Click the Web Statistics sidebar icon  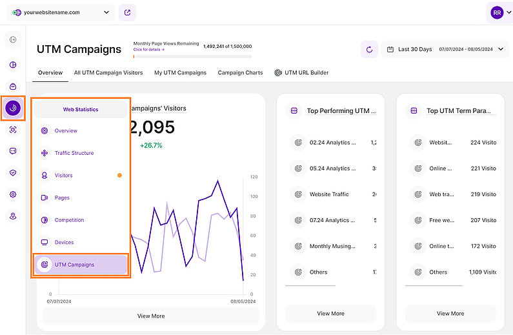pyautogui.click(x=13, y=108)
